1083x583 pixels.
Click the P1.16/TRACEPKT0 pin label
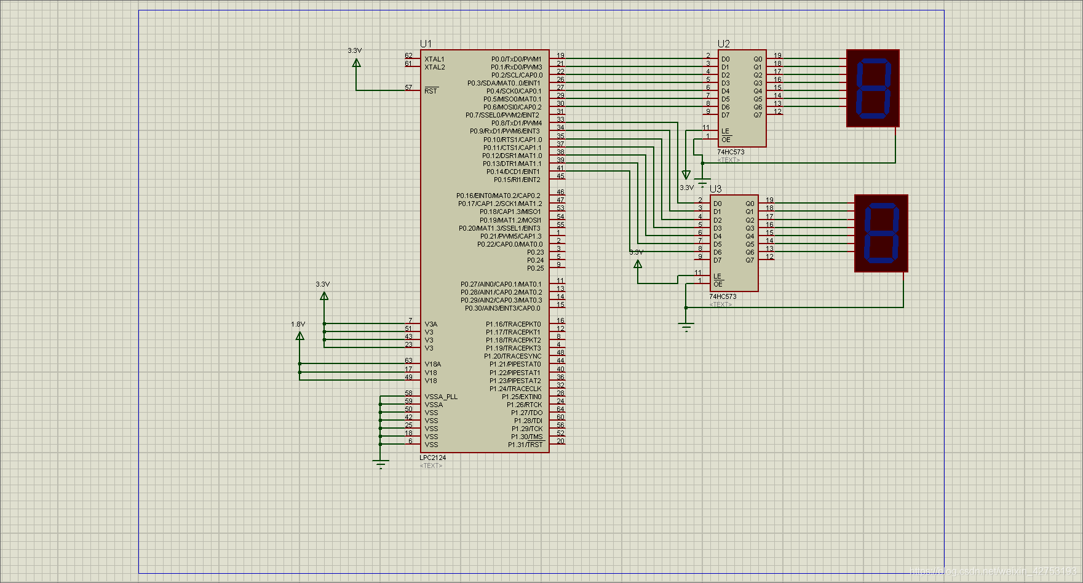click(514, 324)
